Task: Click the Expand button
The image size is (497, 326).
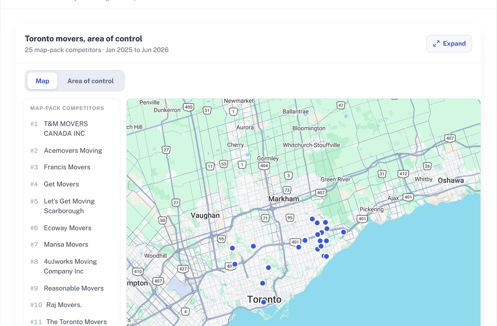Action: tap(449, 44)
